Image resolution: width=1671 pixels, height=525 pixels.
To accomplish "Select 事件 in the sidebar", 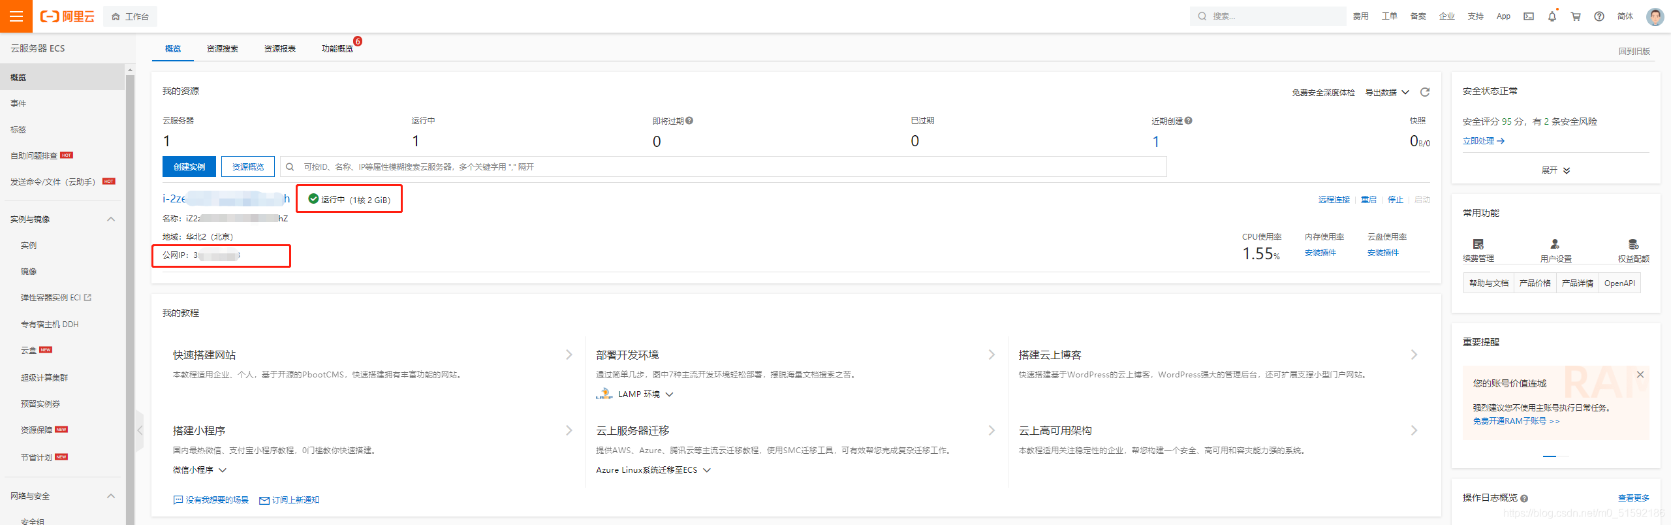I will click(18, 103).
